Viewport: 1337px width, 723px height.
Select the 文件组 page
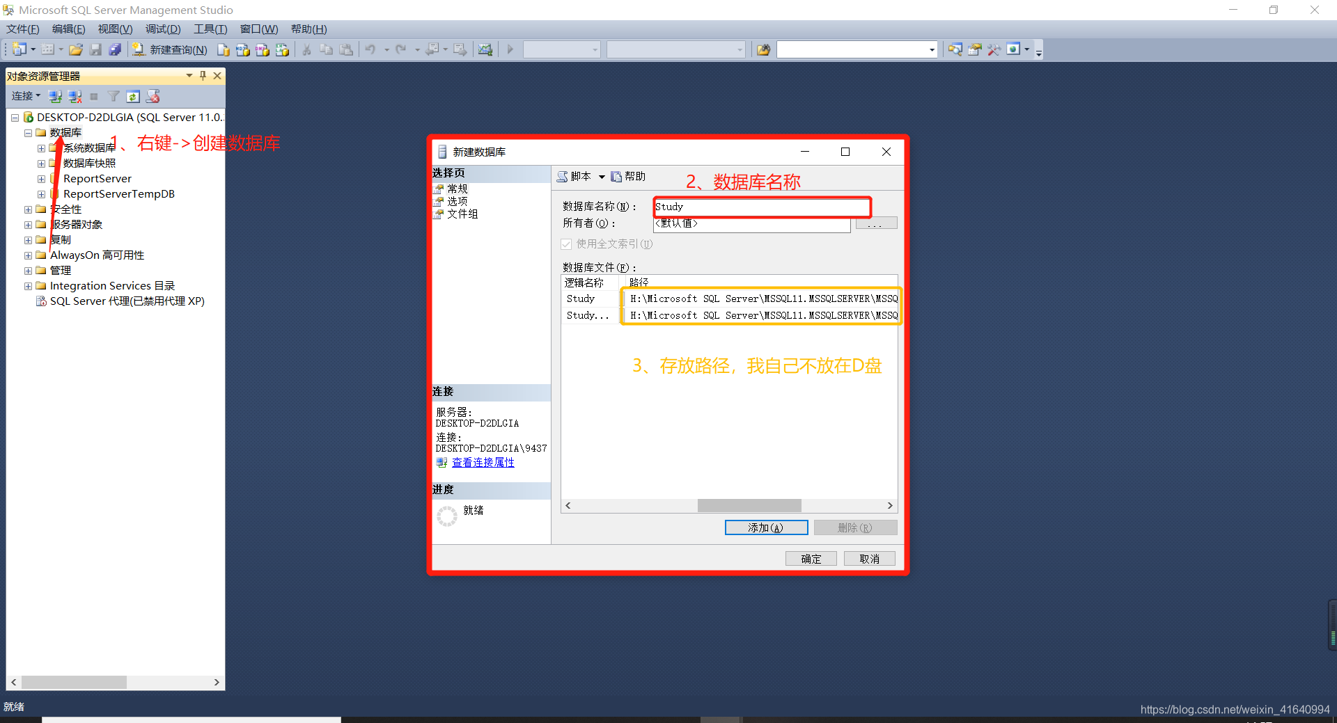pos(462,214)
